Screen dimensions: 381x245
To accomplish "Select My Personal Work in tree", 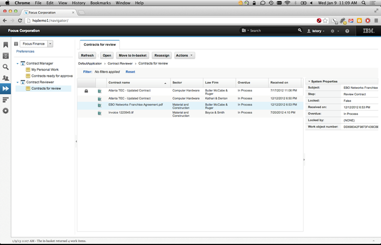I will (45, 70).
